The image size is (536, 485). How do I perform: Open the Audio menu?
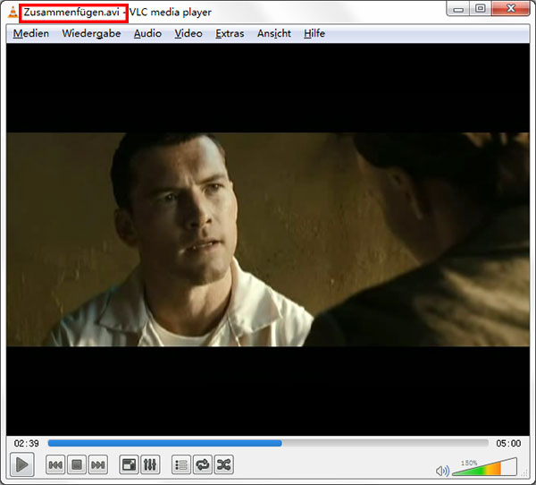coord(147,34)
